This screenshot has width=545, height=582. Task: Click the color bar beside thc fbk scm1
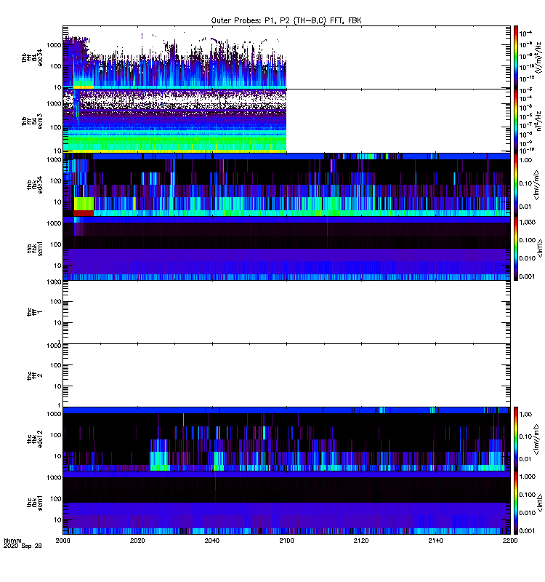pyautogui.click(x=516, y=503)
